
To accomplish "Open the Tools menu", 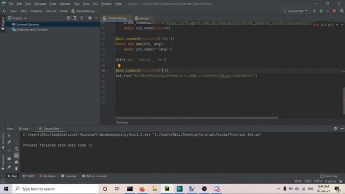I will (x=86, y=4).
